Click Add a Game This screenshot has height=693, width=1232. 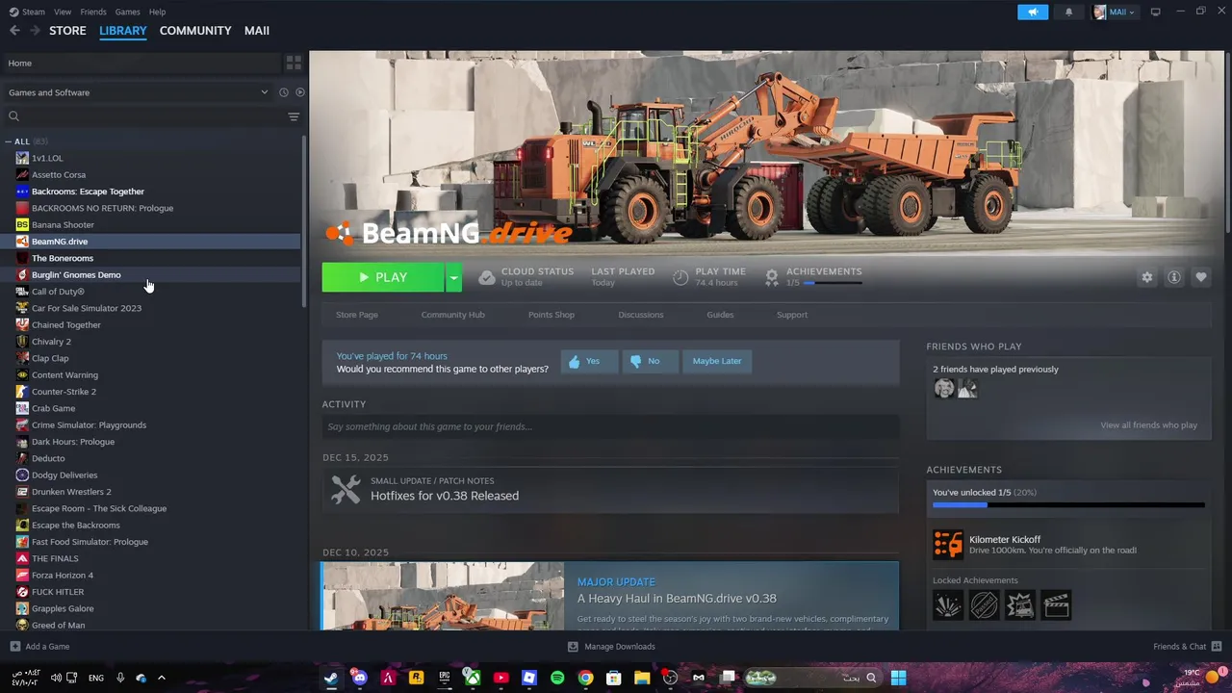[39, 647]
